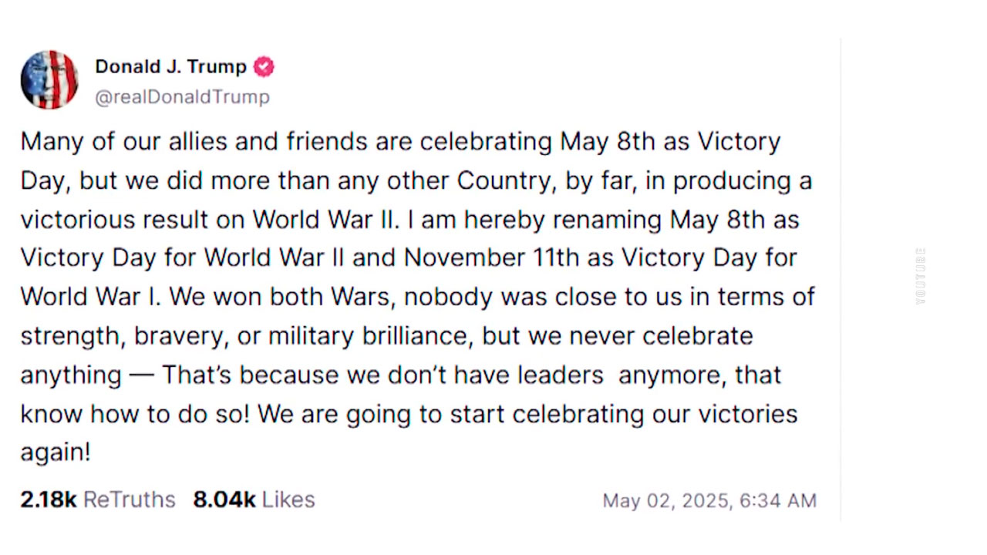987x555 pixels.
Task: Click the phrase "We won both Wars"
Action: (282, 297)
